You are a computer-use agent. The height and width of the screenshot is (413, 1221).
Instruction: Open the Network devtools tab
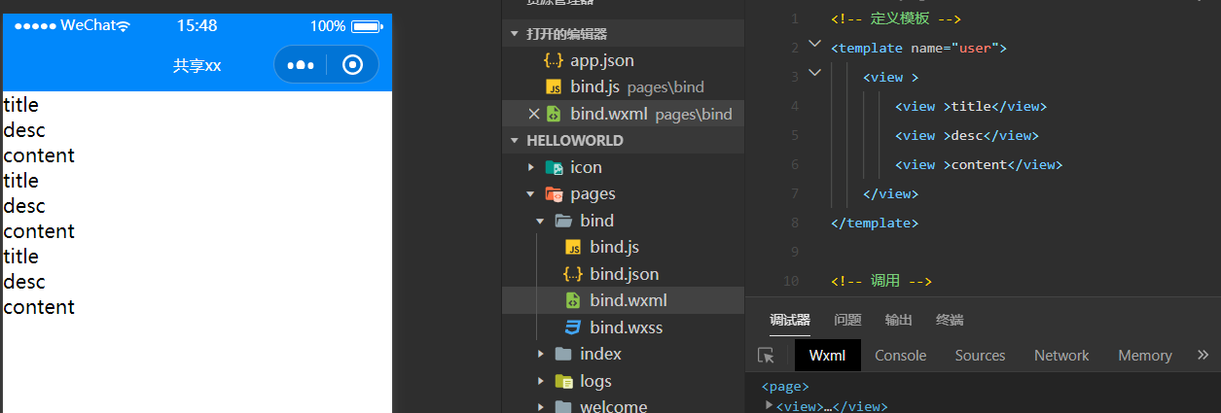coord(1061,356)
